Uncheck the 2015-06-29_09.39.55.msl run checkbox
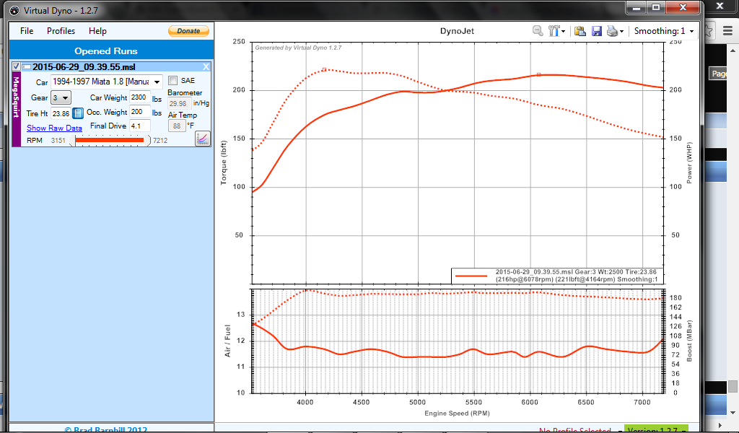The image size is (739, 433). pyautogui.click(x=17, y=67)
